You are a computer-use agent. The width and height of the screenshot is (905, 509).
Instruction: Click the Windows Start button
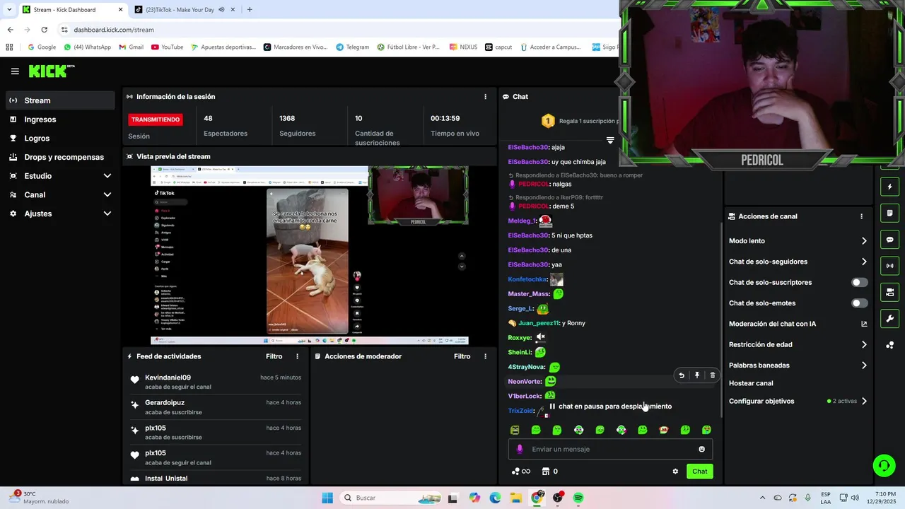click(x=327, y=498)
